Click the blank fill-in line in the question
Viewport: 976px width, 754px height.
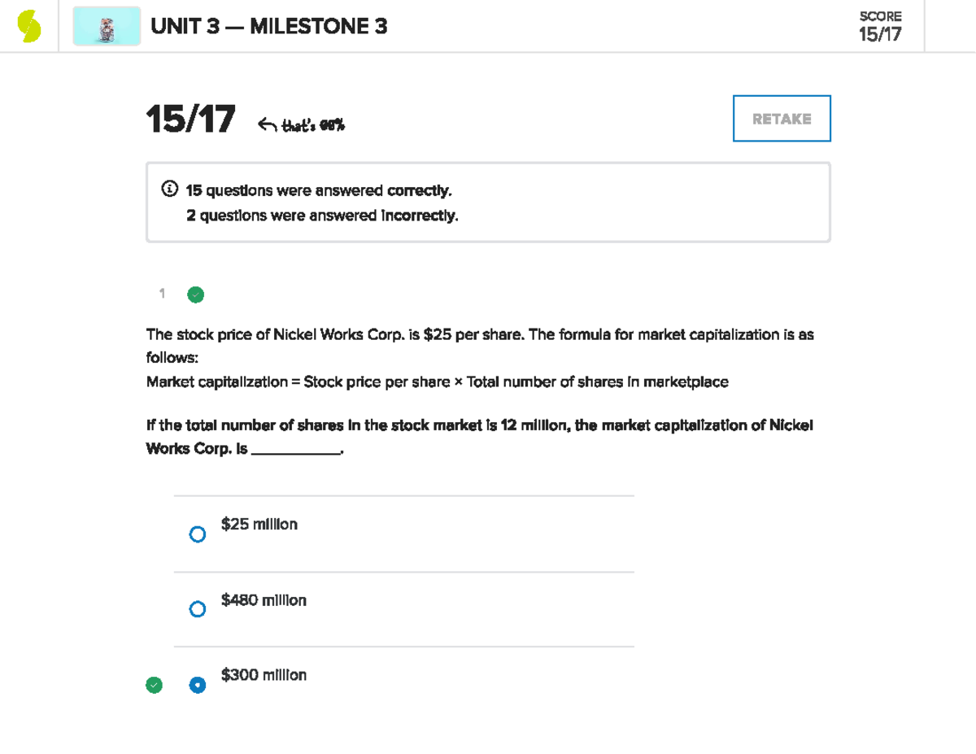(296, 448)
